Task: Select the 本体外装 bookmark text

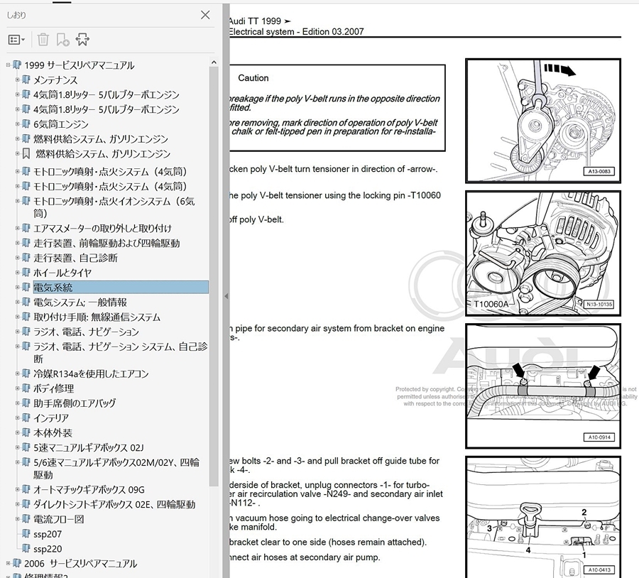Action: (x=53, y=432)
